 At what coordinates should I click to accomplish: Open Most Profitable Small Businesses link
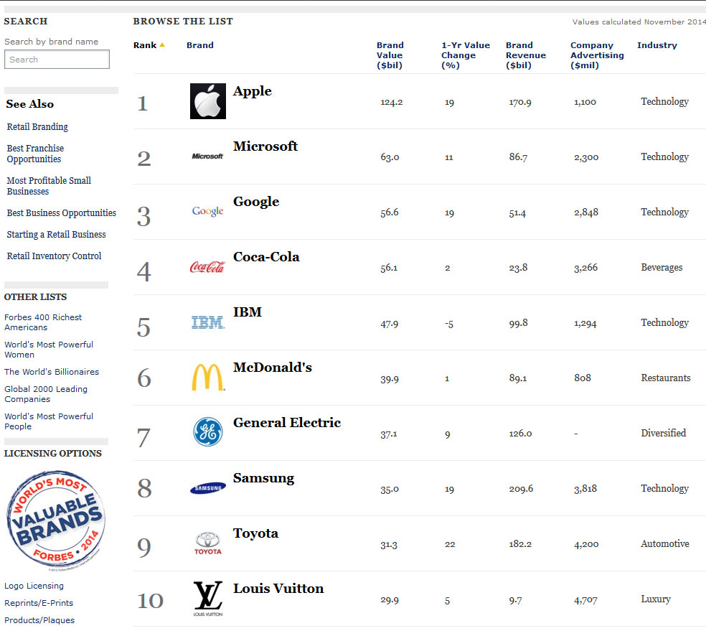point(49,186)
